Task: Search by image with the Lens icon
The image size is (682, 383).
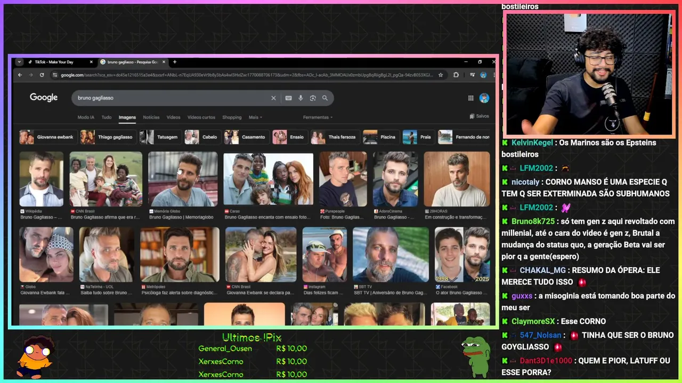Action: (x=313, y=98)
